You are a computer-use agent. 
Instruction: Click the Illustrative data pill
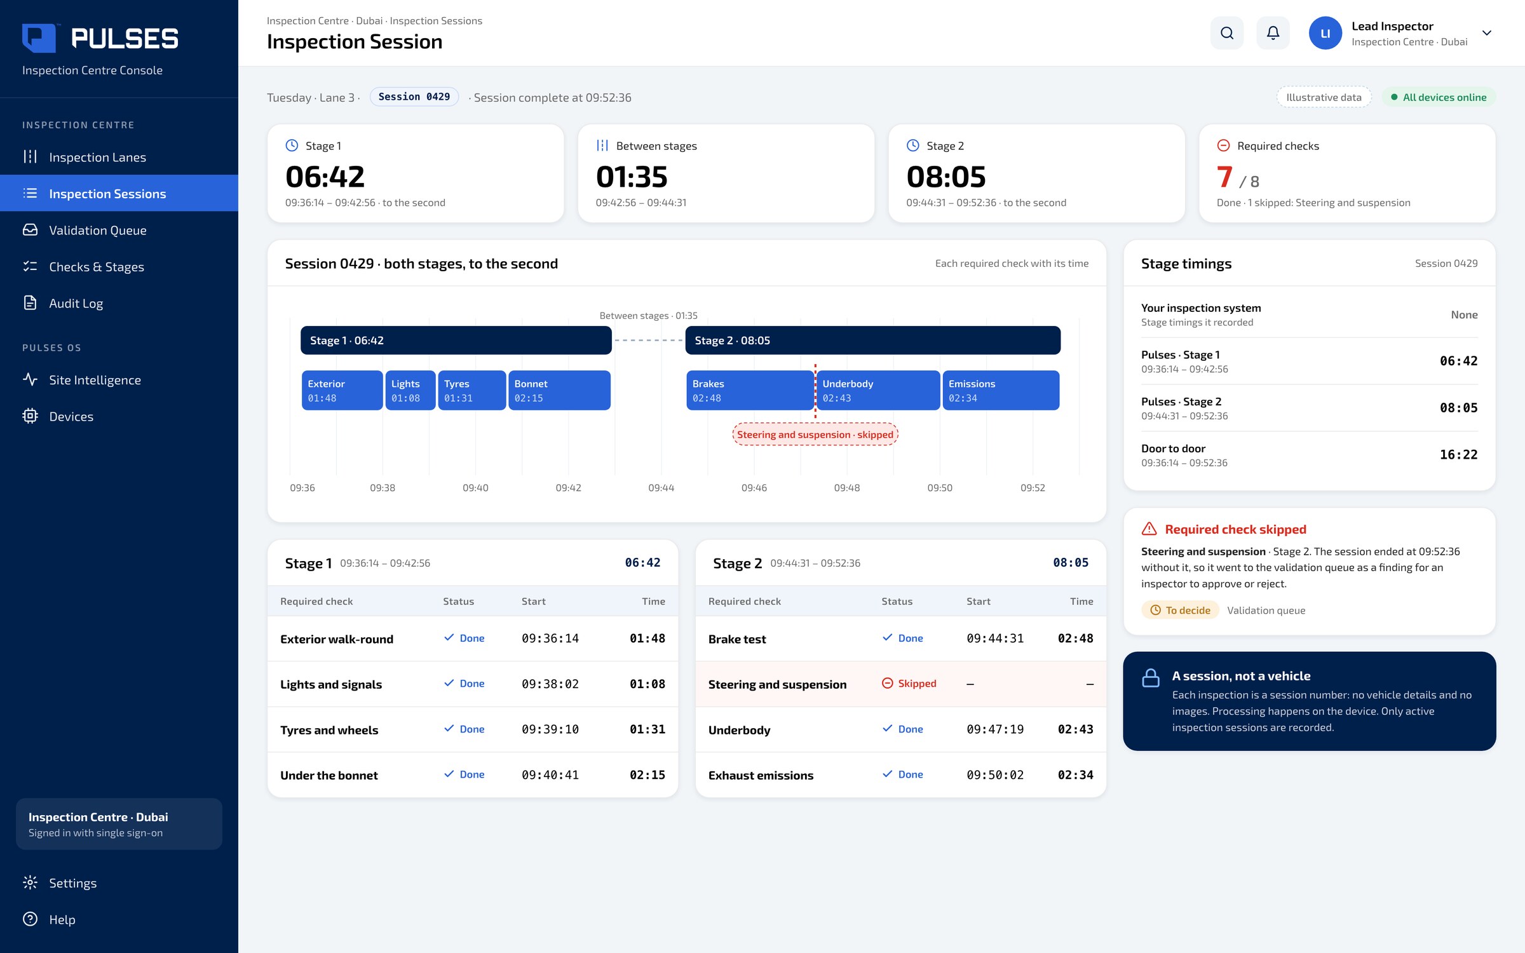click(1324, 97)
